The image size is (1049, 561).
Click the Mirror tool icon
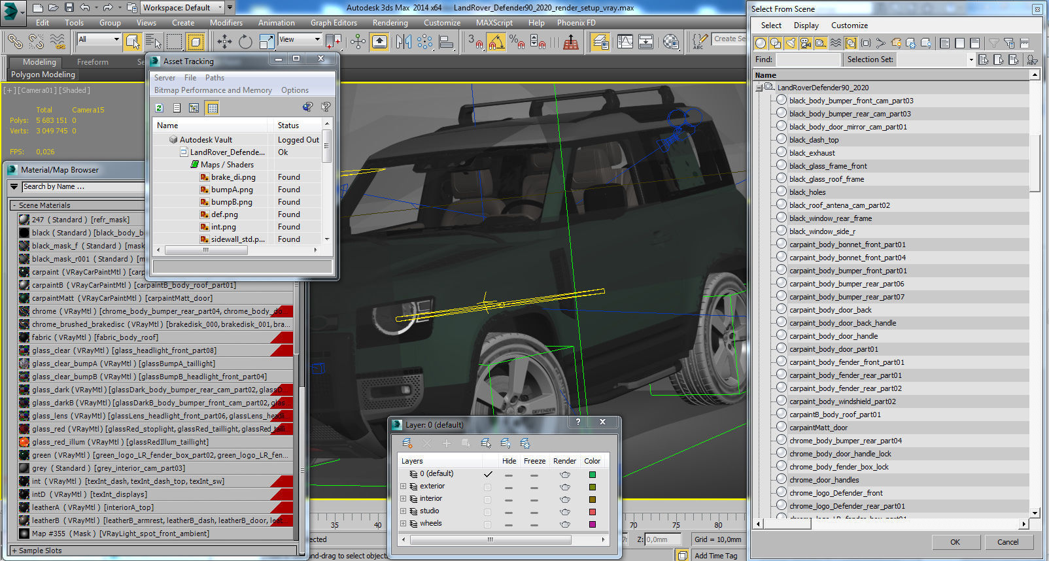point(404,42)
